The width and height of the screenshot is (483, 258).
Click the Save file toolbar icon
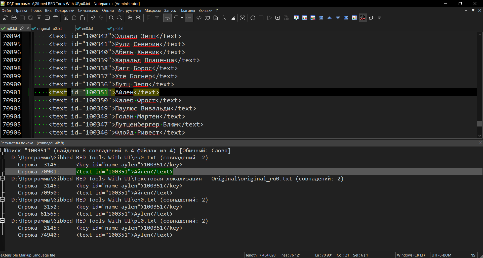click(x=22, y=18)
